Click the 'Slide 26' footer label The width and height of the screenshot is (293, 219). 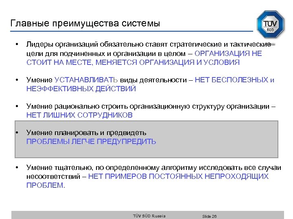pyautogui.click(x=209, y=216)
